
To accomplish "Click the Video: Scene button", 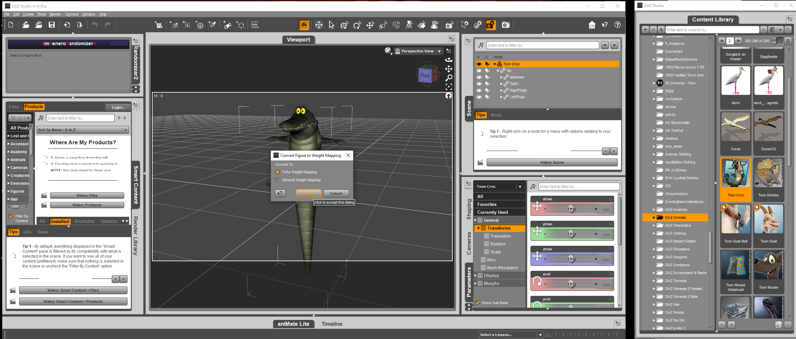I will point(552,162).
